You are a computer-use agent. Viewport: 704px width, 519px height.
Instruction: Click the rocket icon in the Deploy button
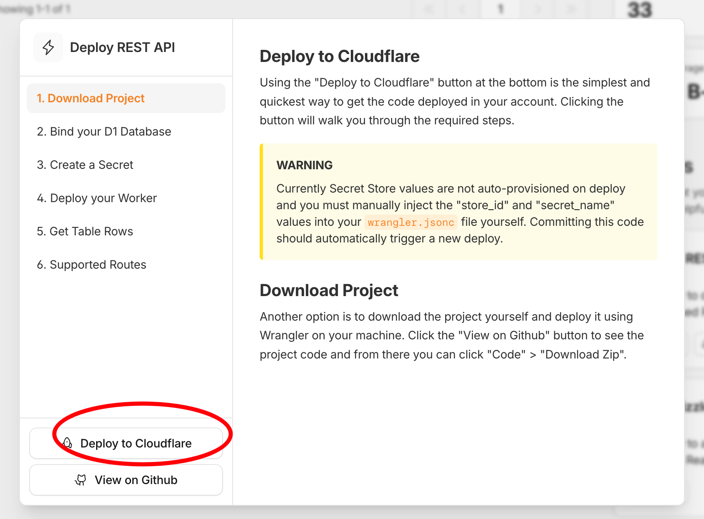click(67, 443)
